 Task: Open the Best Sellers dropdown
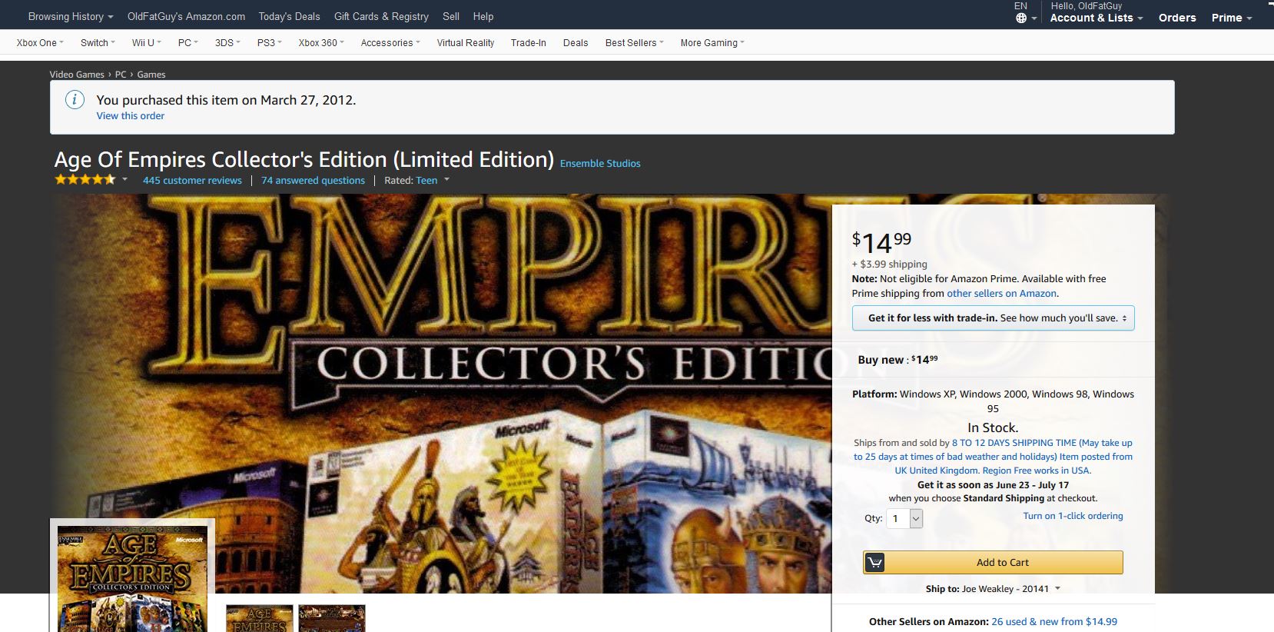pos(634,43)
